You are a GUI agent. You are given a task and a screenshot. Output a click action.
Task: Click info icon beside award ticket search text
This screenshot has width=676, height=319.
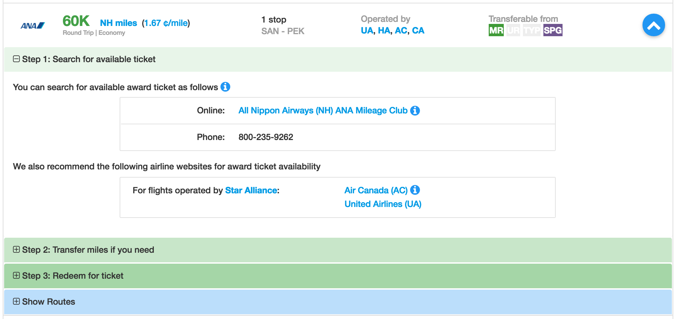click(225, 87)
